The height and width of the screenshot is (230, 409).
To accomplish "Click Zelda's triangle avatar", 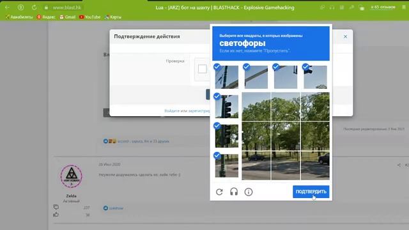I will pyautogui.click(x=71, y=176).
